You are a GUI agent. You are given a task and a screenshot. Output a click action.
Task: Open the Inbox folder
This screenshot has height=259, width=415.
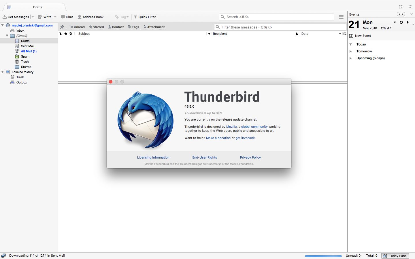[x=20, y=31]
